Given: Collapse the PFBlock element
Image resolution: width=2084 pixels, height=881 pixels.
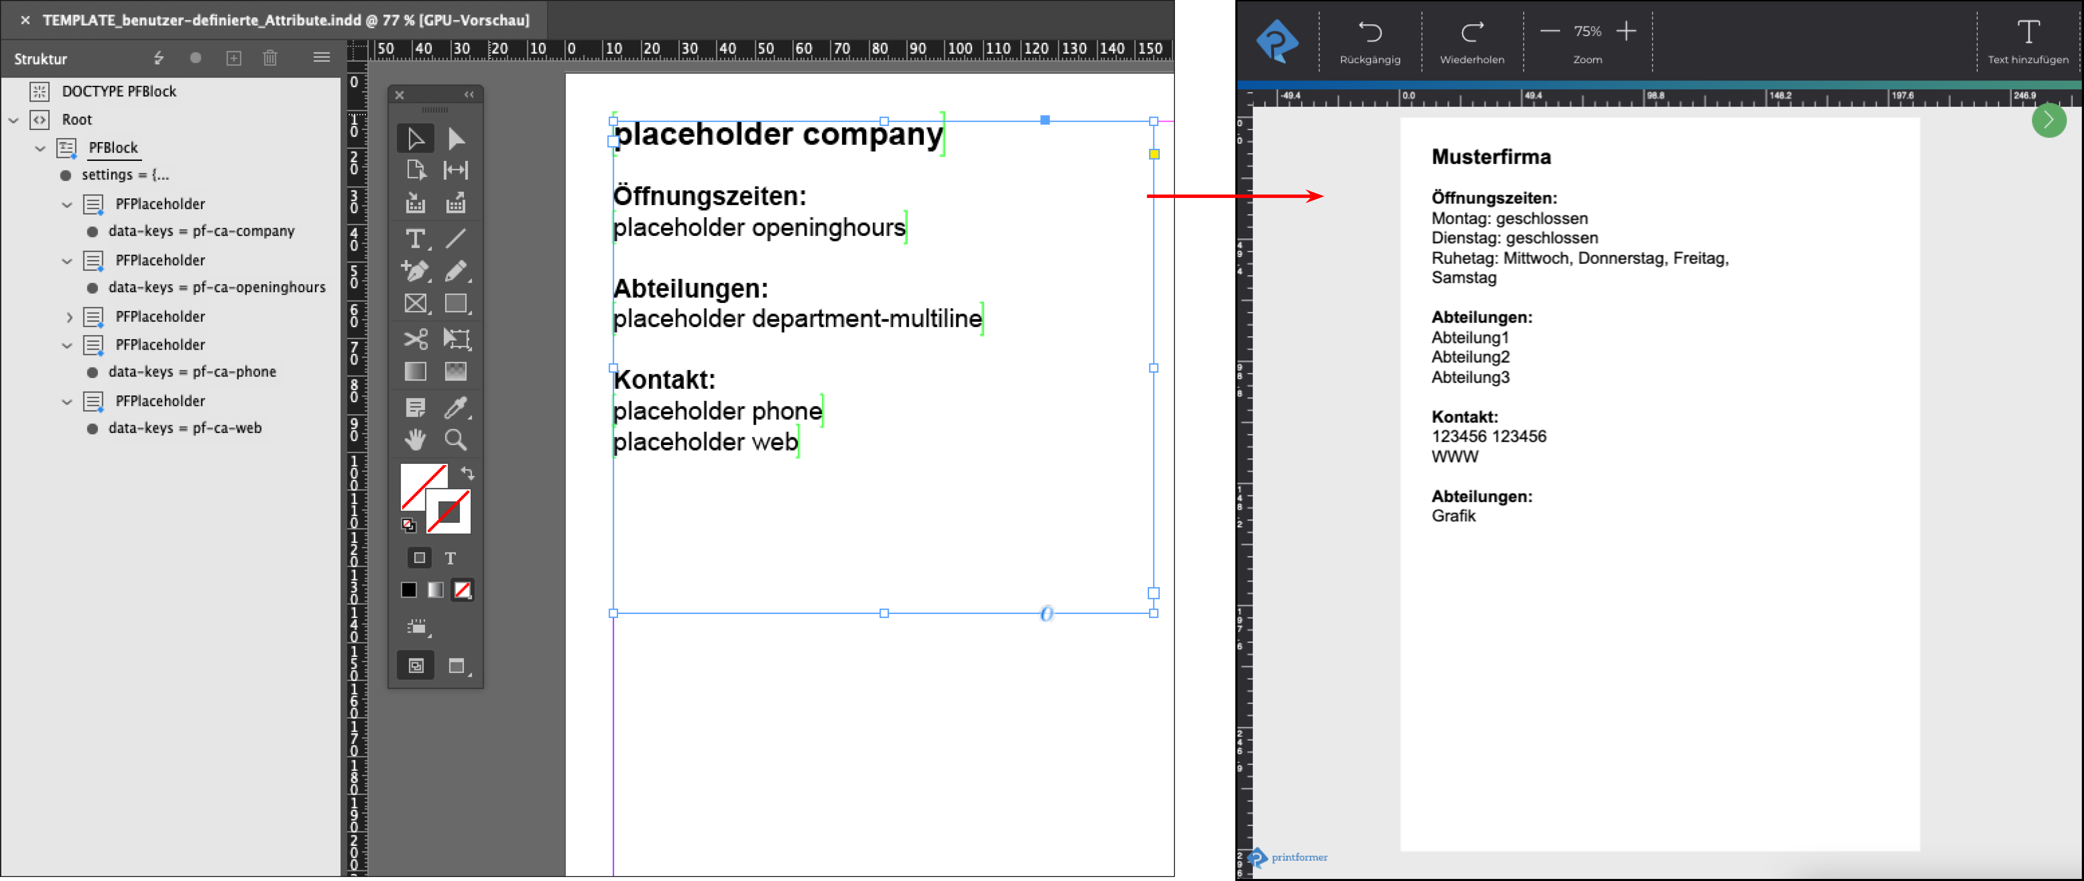Looking at the screenshot, I should coord(40,148).
